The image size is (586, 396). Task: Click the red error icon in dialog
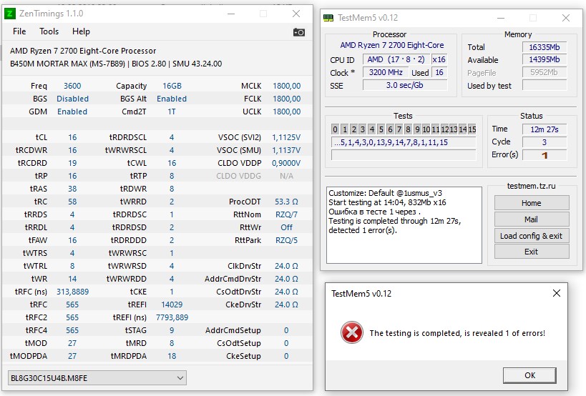(x=352, y=332)
